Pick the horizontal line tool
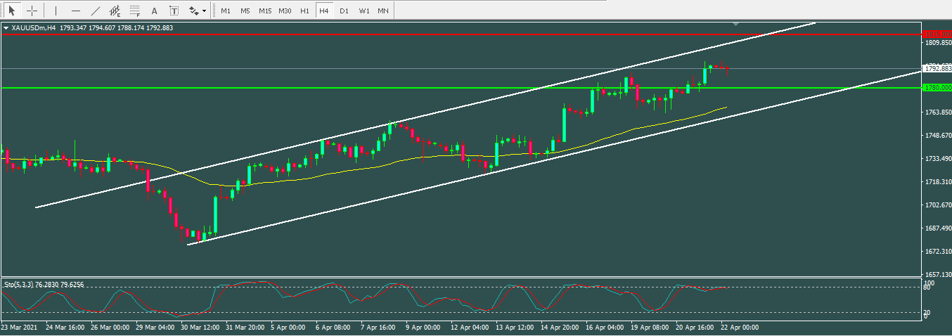952x336 pixels. coord(76,11)
